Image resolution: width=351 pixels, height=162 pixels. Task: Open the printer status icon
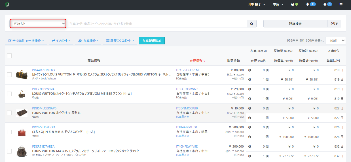click(x=295, y=5)
